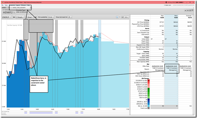Click the star favourite widget icon

185,10
